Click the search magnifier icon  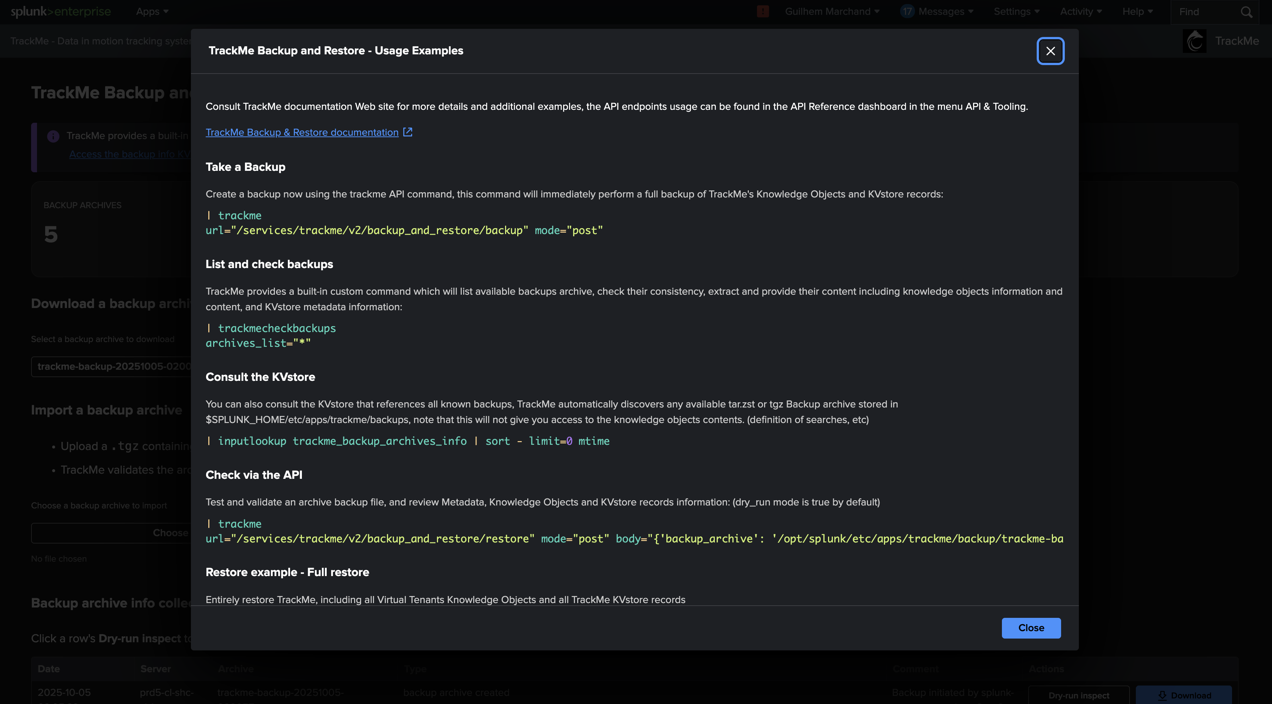pos(1246,12)
